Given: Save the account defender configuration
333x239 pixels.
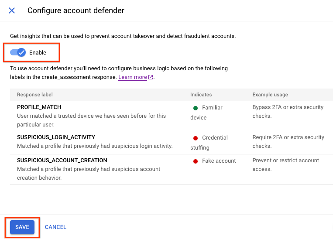Looking at the screenshot, I should (x=22, y=227).
